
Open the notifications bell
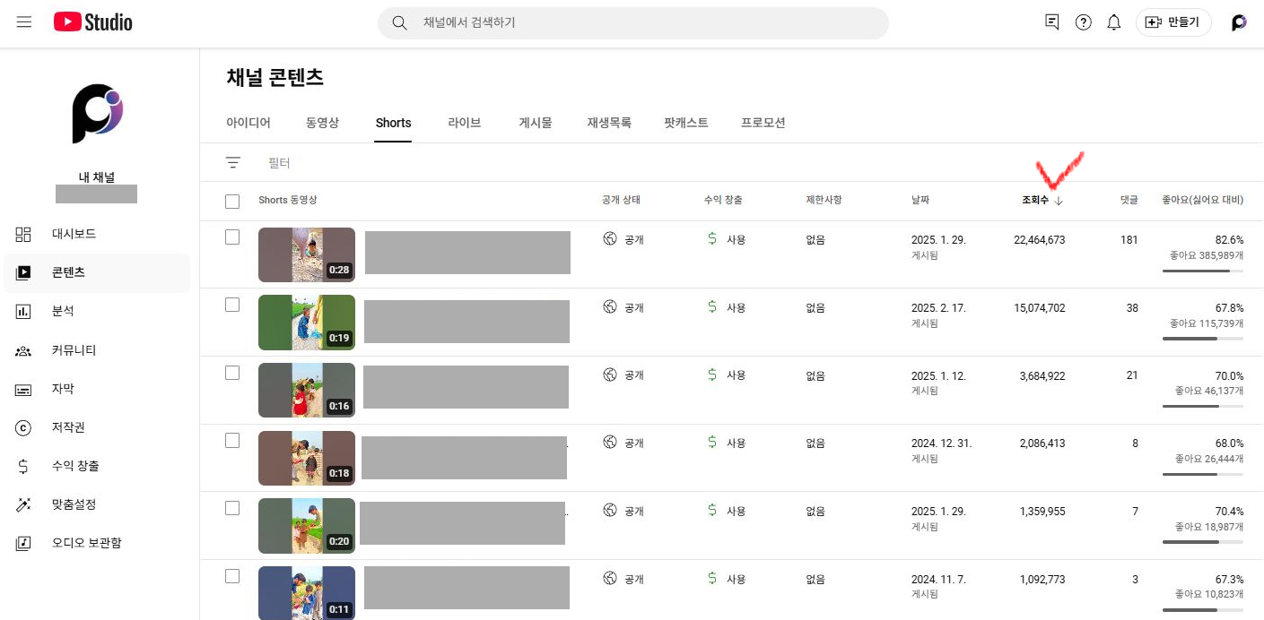[1113, 22]
